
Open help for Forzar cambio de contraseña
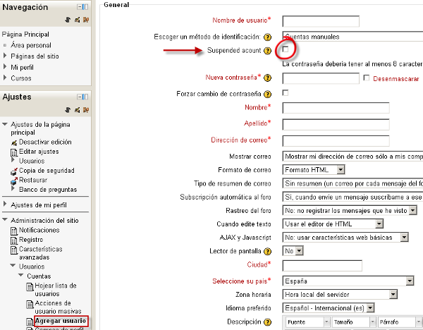point(267,93)
